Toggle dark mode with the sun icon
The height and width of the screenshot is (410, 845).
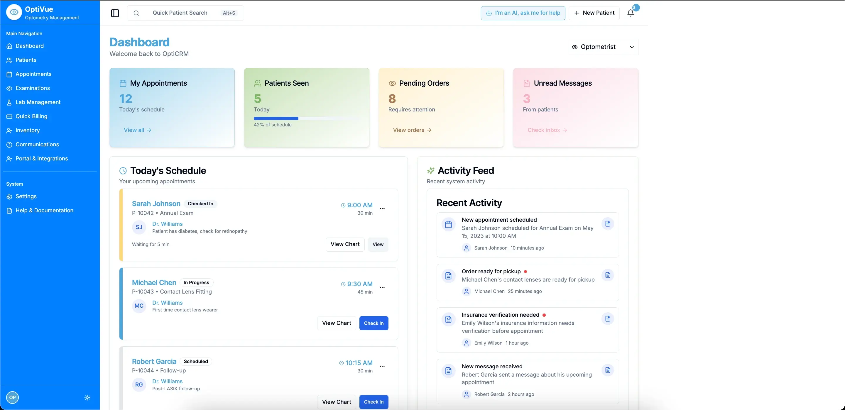coord(87,398)
